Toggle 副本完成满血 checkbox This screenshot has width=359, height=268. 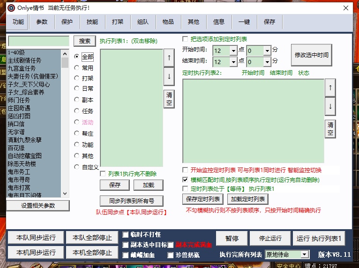170,245
